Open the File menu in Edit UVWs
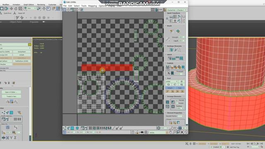Image resolution: width=265 pixels, height=149 pixels. coord(65,6)
